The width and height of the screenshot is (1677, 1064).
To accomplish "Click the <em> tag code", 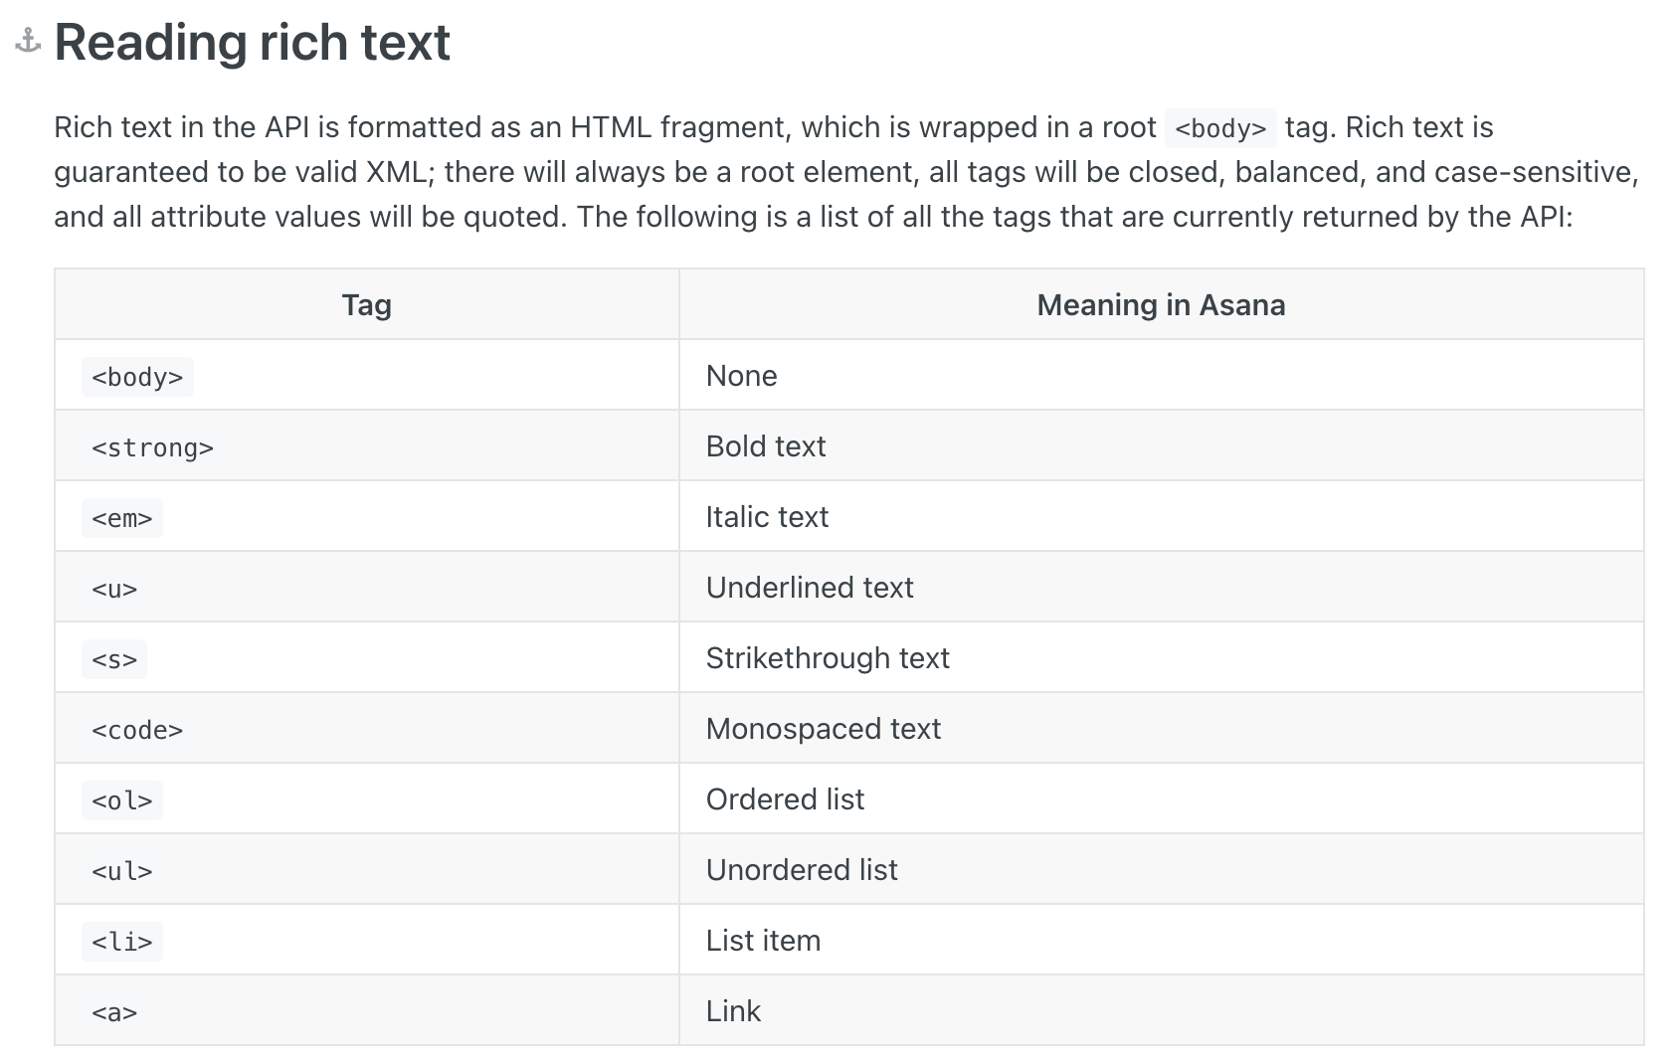I will [x=121, y=518].
